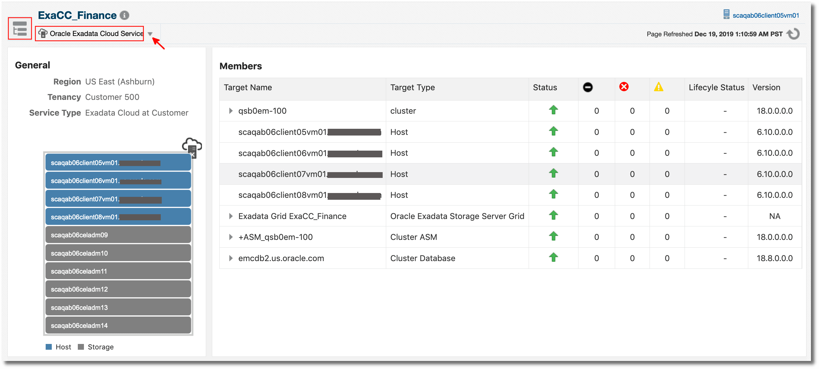This screenshot has height=369, width=819.
Task: Open the Oracle Exadata Cloud Service dropdown
Action: click(x=150, y=33)
